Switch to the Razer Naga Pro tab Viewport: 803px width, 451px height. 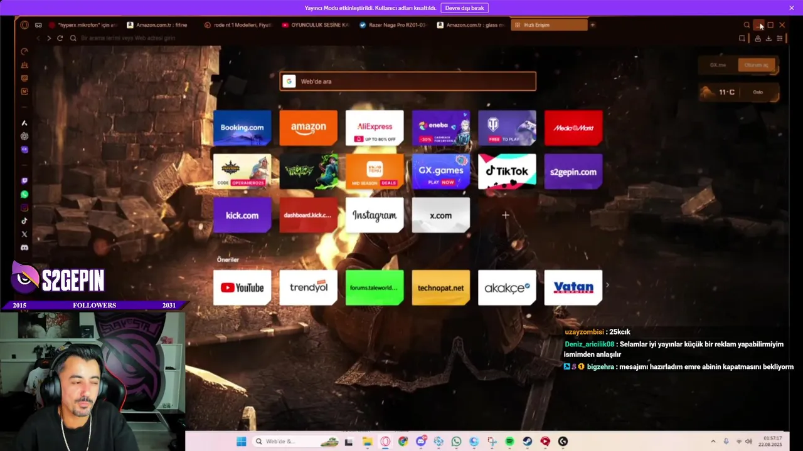[393, 25]
